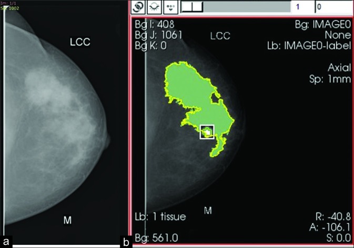Click the 'Bg I: 408' coordinate text
Viewport: 354px width, 248px height.
tap(152, 24)
